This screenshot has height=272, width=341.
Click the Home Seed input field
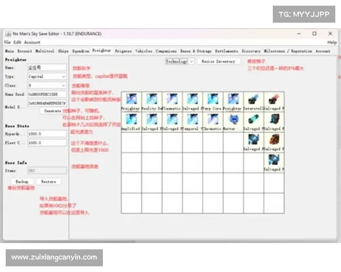click(47, 94)
